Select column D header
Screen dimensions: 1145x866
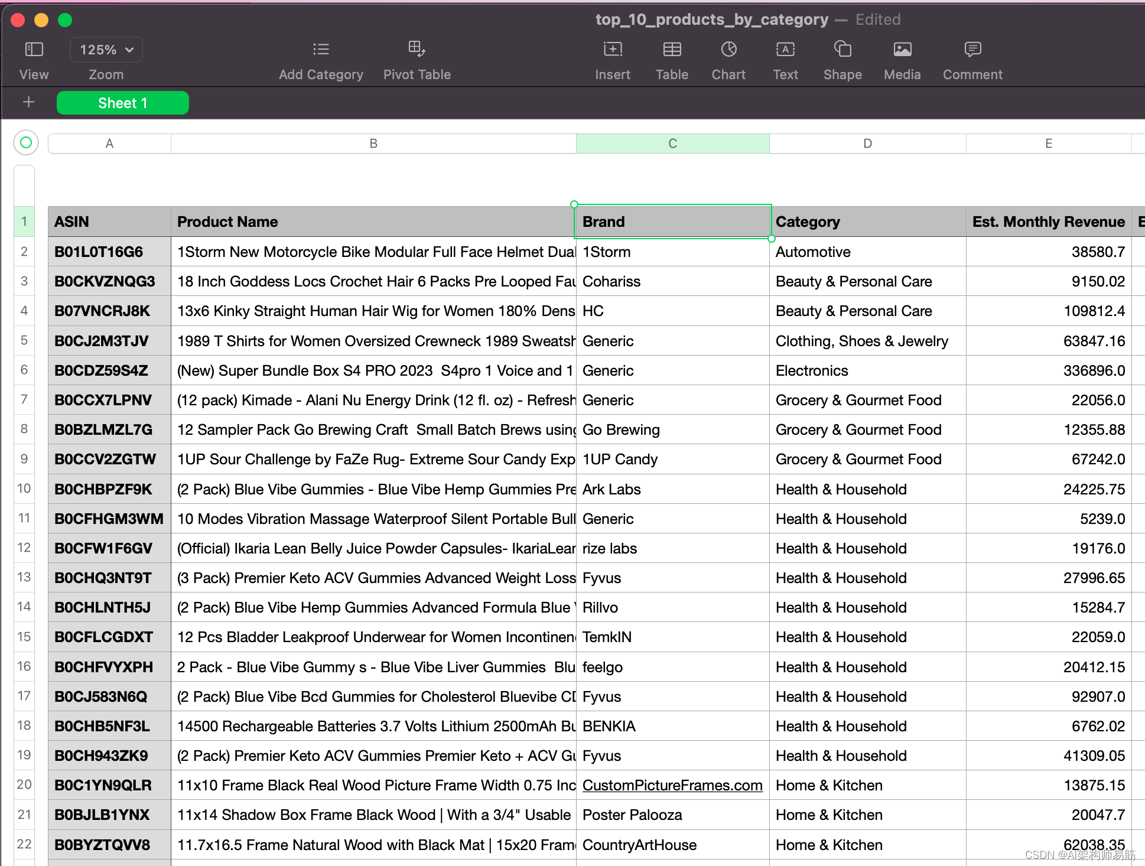867,144
